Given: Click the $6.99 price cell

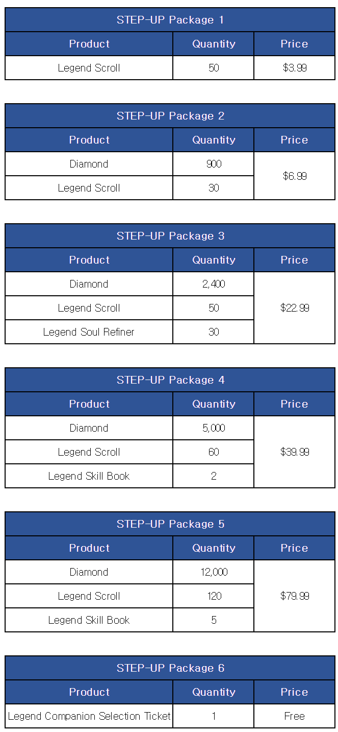Looking at the screenshot, I should [x=295, y=176].
